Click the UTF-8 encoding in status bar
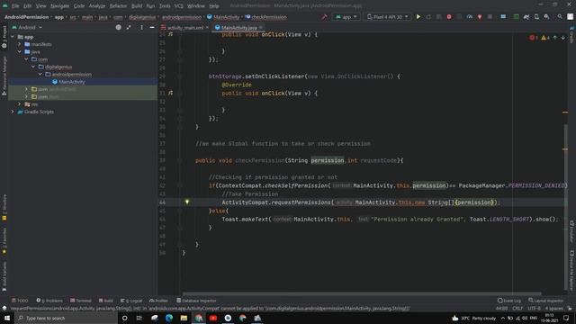 click(534, 308)
